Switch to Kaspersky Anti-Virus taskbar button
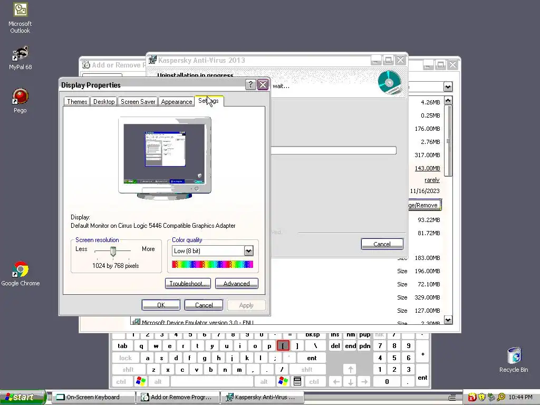Image resolution: width=540 pixels, height=405 pixels. [262, 397]
